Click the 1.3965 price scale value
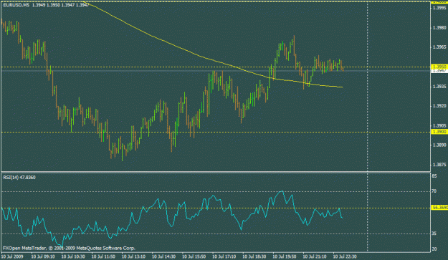 tap(439, 47)
